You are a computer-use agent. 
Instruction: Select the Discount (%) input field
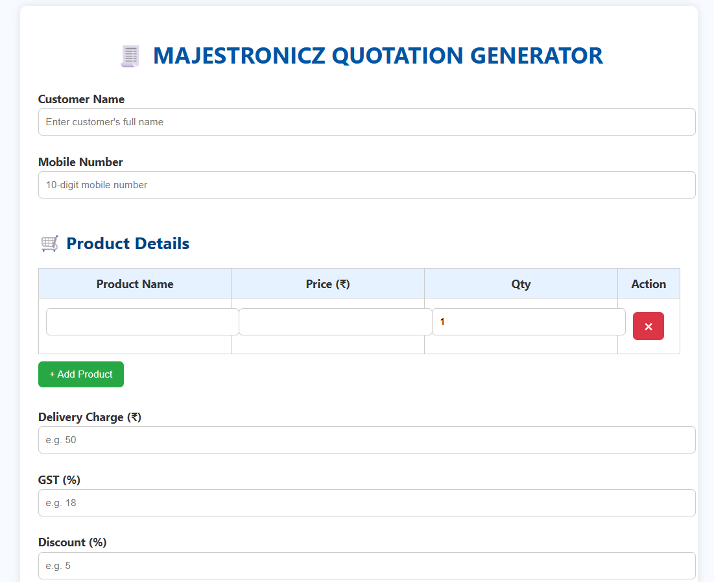pos(366,566)
